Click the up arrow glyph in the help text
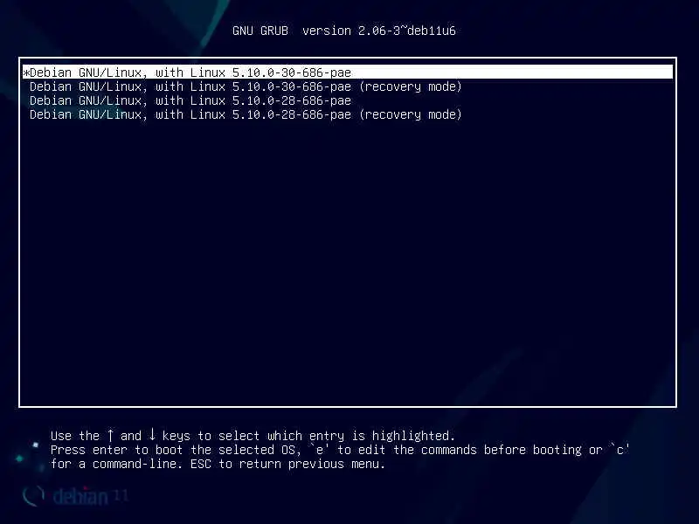Image resolution: width=699 pixels, height=524 pixels. [111, 435]
